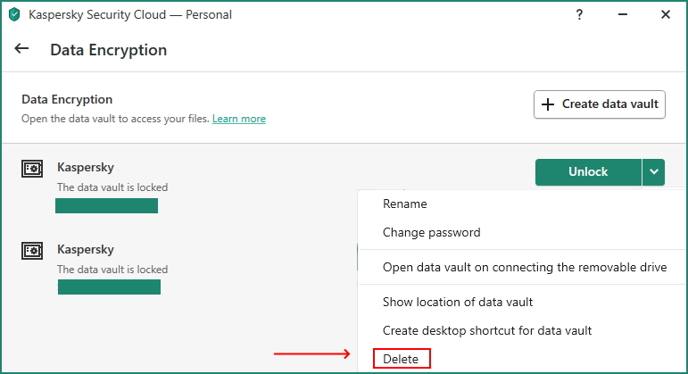Viewport: 688px width, 374px height.
Task: Unlock the first Kaspersky data vault
Action: pyautogui.click(x=587, y=172)
